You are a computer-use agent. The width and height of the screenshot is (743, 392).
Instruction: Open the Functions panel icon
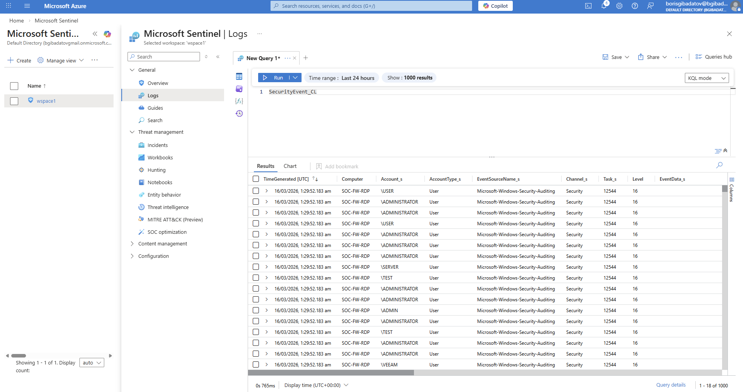point(239,101)
